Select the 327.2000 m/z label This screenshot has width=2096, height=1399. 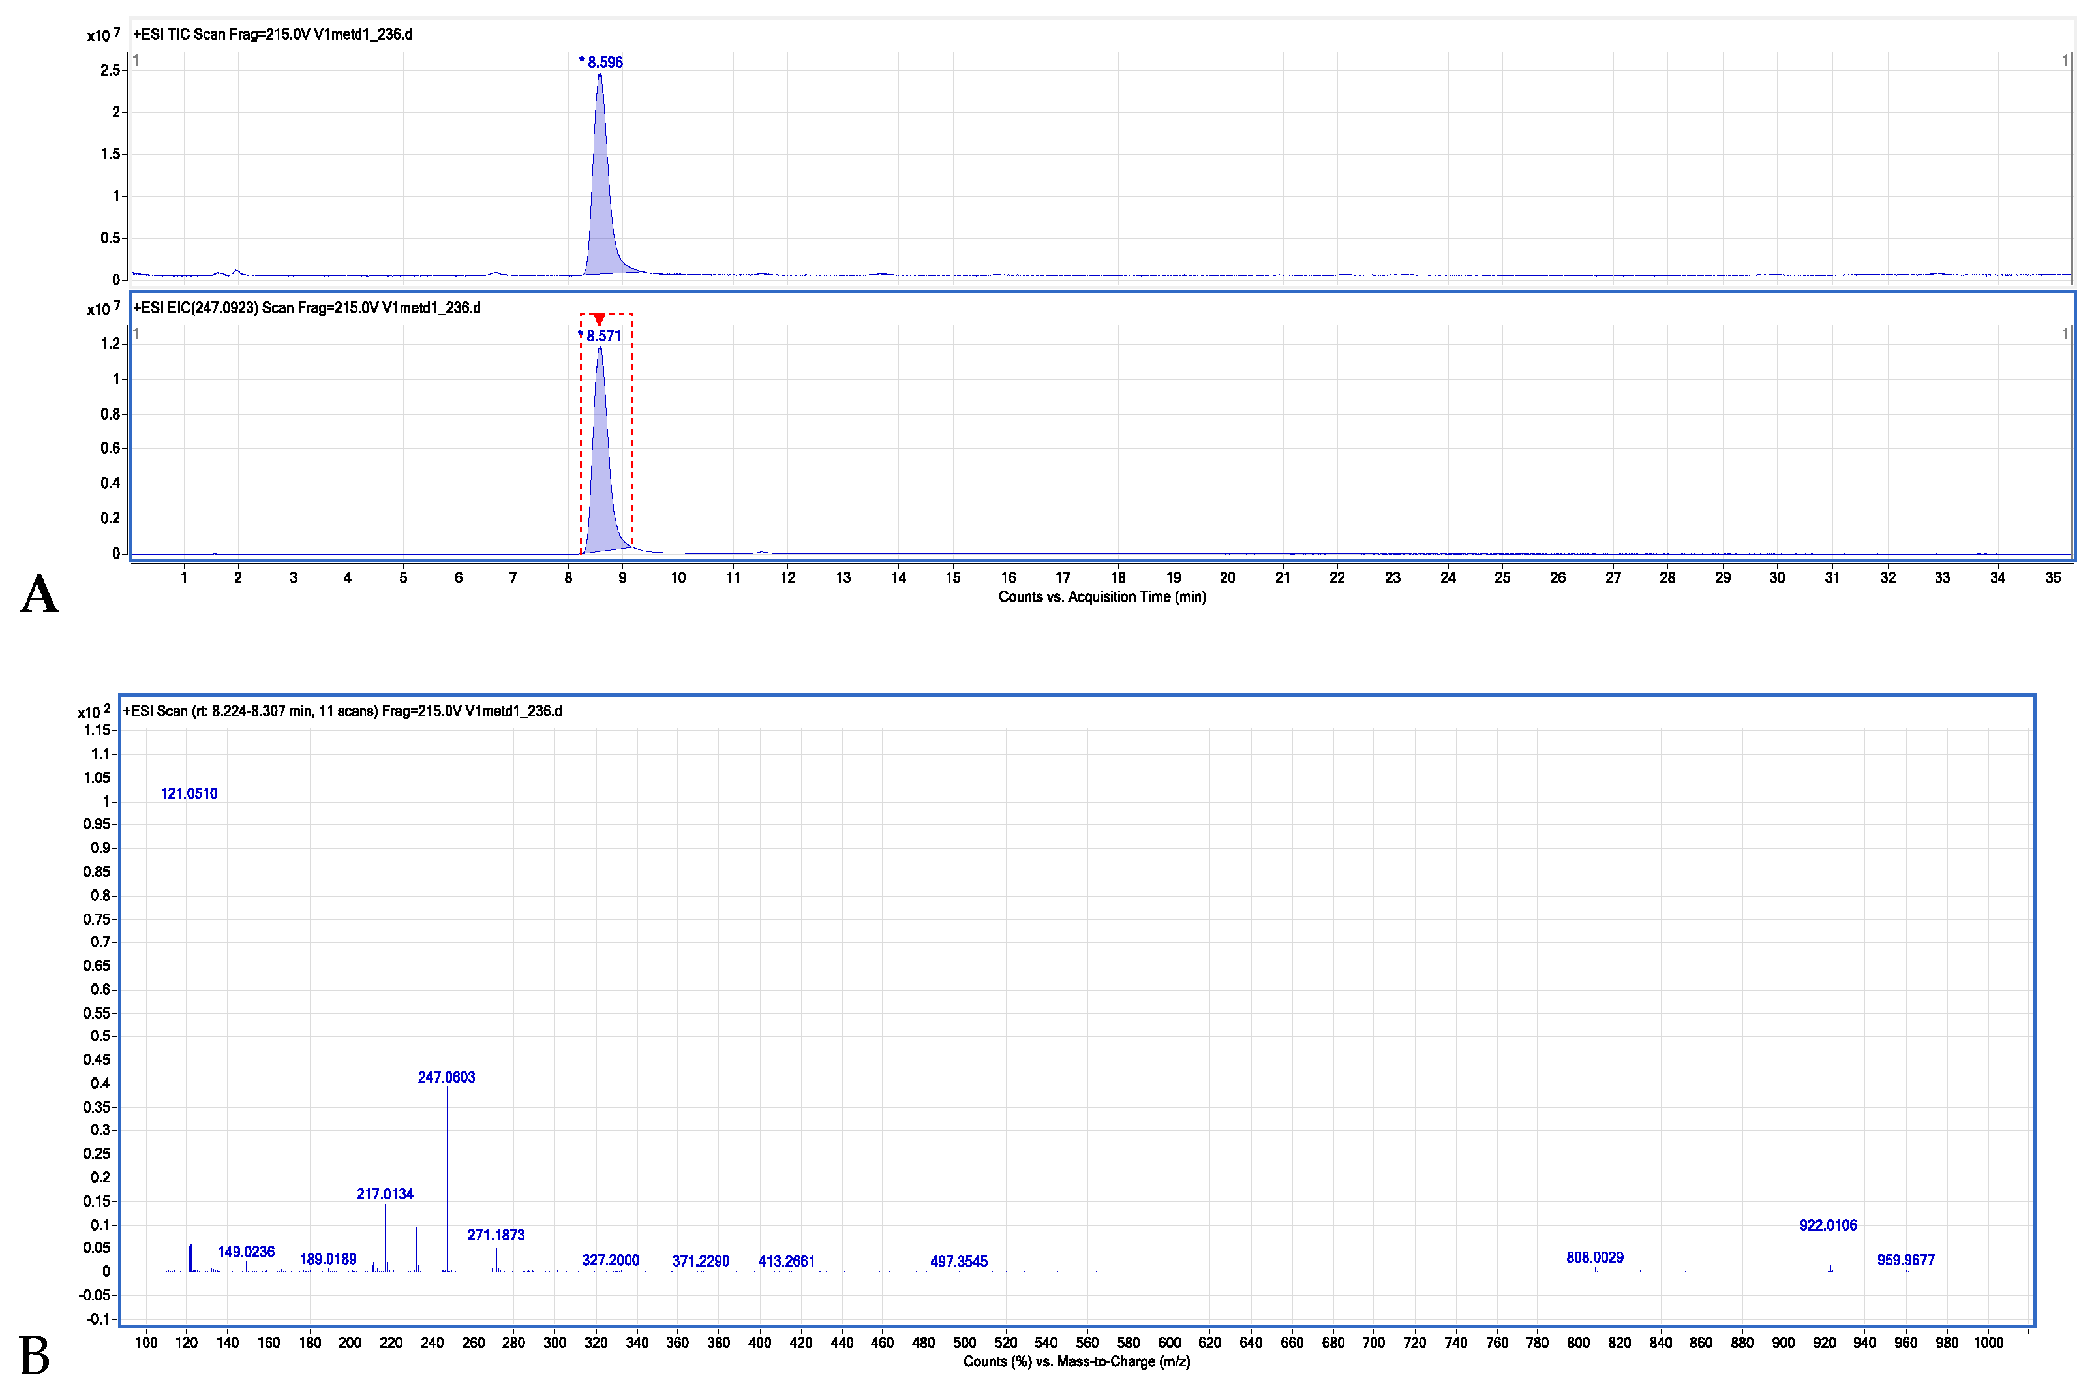(610, 1260)
